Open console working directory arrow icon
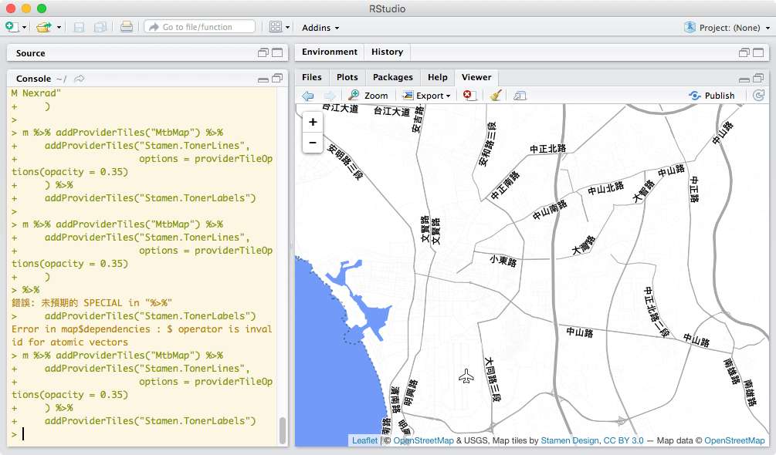 coord(79,79)
